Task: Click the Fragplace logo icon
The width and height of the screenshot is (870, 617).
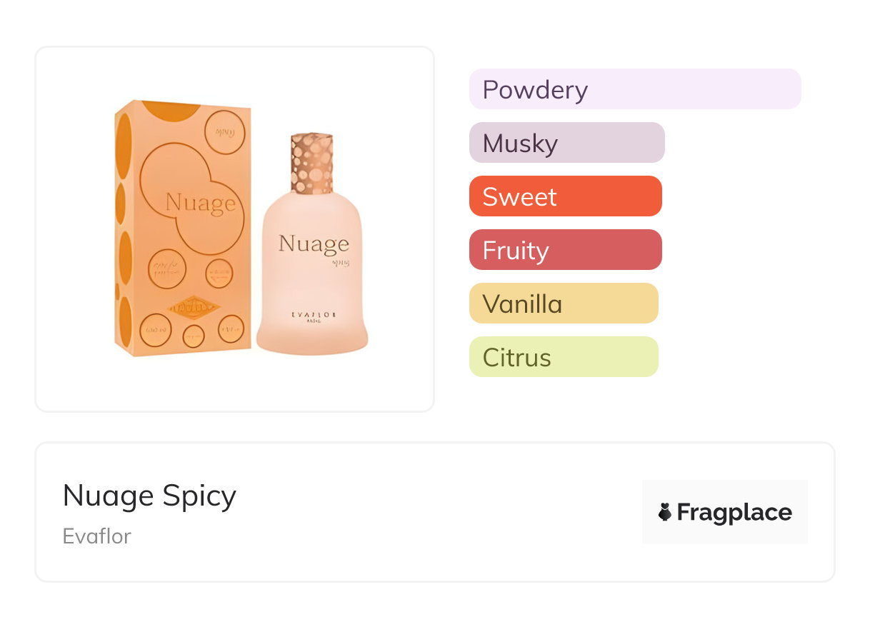Action: (x=665, y=512)
